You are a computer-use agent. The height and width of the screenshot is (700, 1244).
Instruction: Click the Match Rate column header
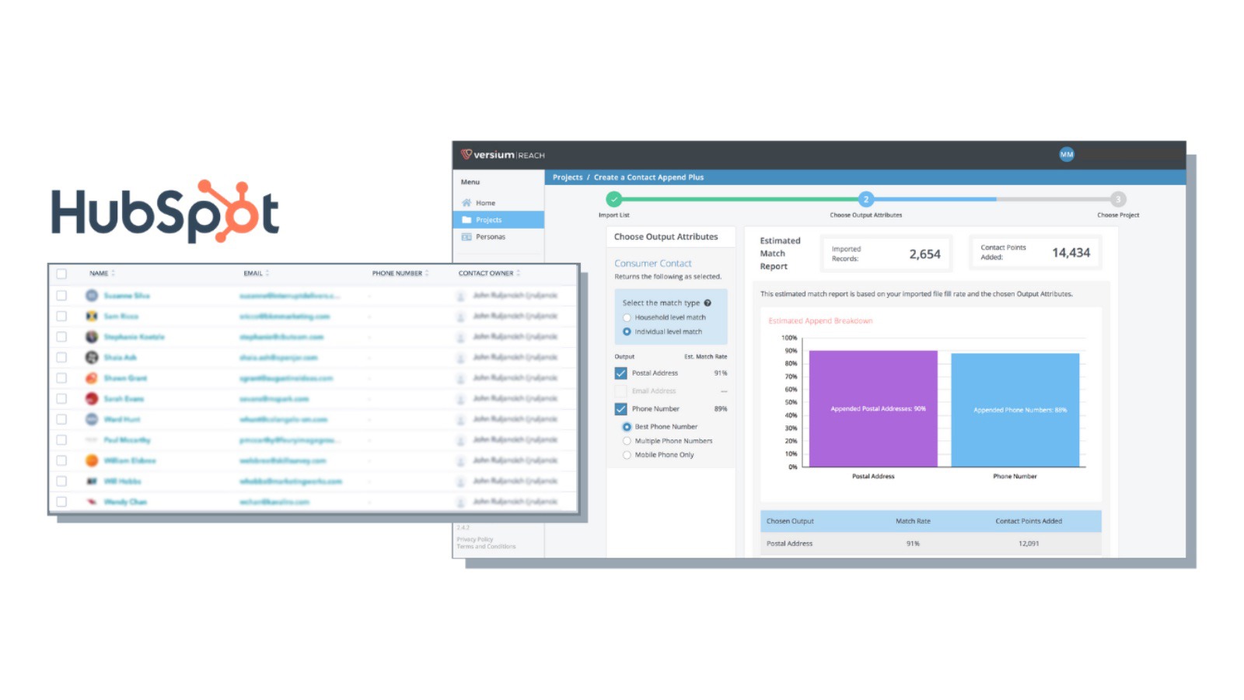click(913, 521)
